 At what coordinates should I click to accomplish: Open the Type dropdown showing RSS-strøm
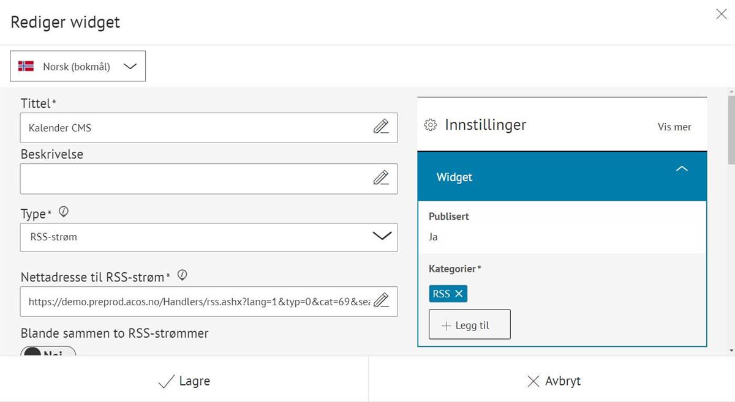[x=208, y=237]
